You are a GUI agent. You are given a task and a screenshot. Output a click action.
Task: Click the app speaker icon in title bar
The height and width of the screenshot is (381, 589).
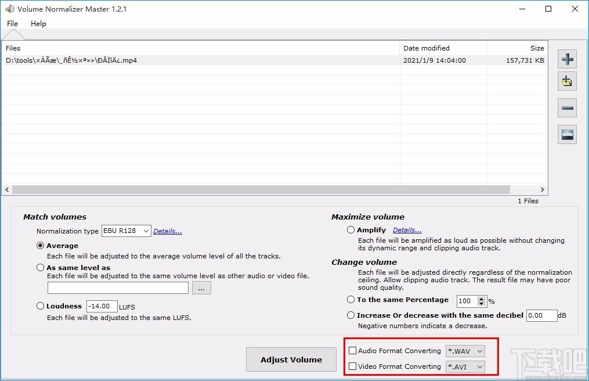click(x=9, y=9)
